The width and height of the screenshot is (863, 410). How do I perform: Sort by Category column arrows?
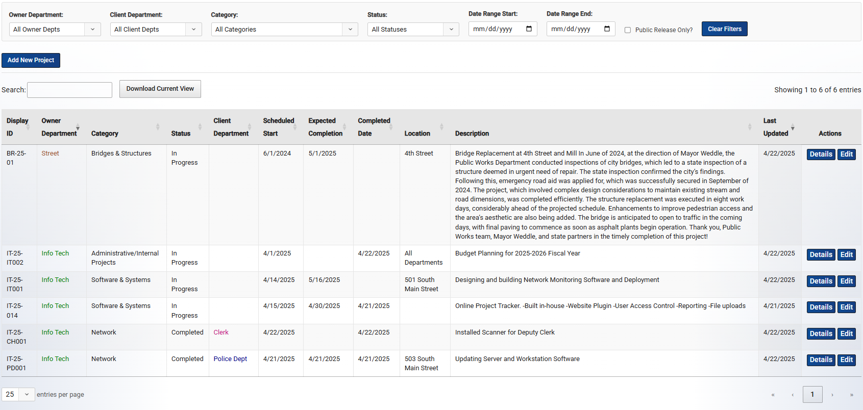(158, 127)
